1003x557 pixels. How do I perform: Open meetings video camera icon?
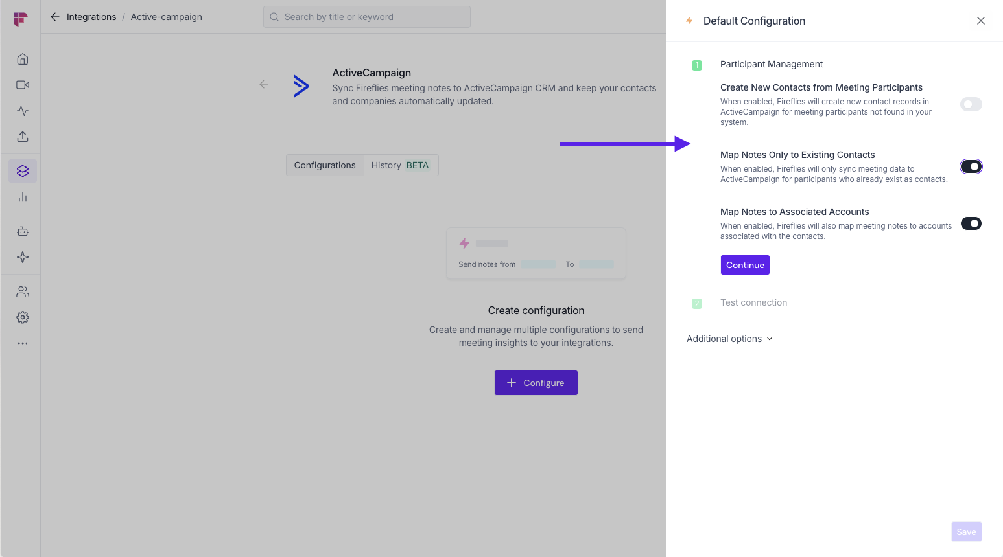(x=23, y=85)
